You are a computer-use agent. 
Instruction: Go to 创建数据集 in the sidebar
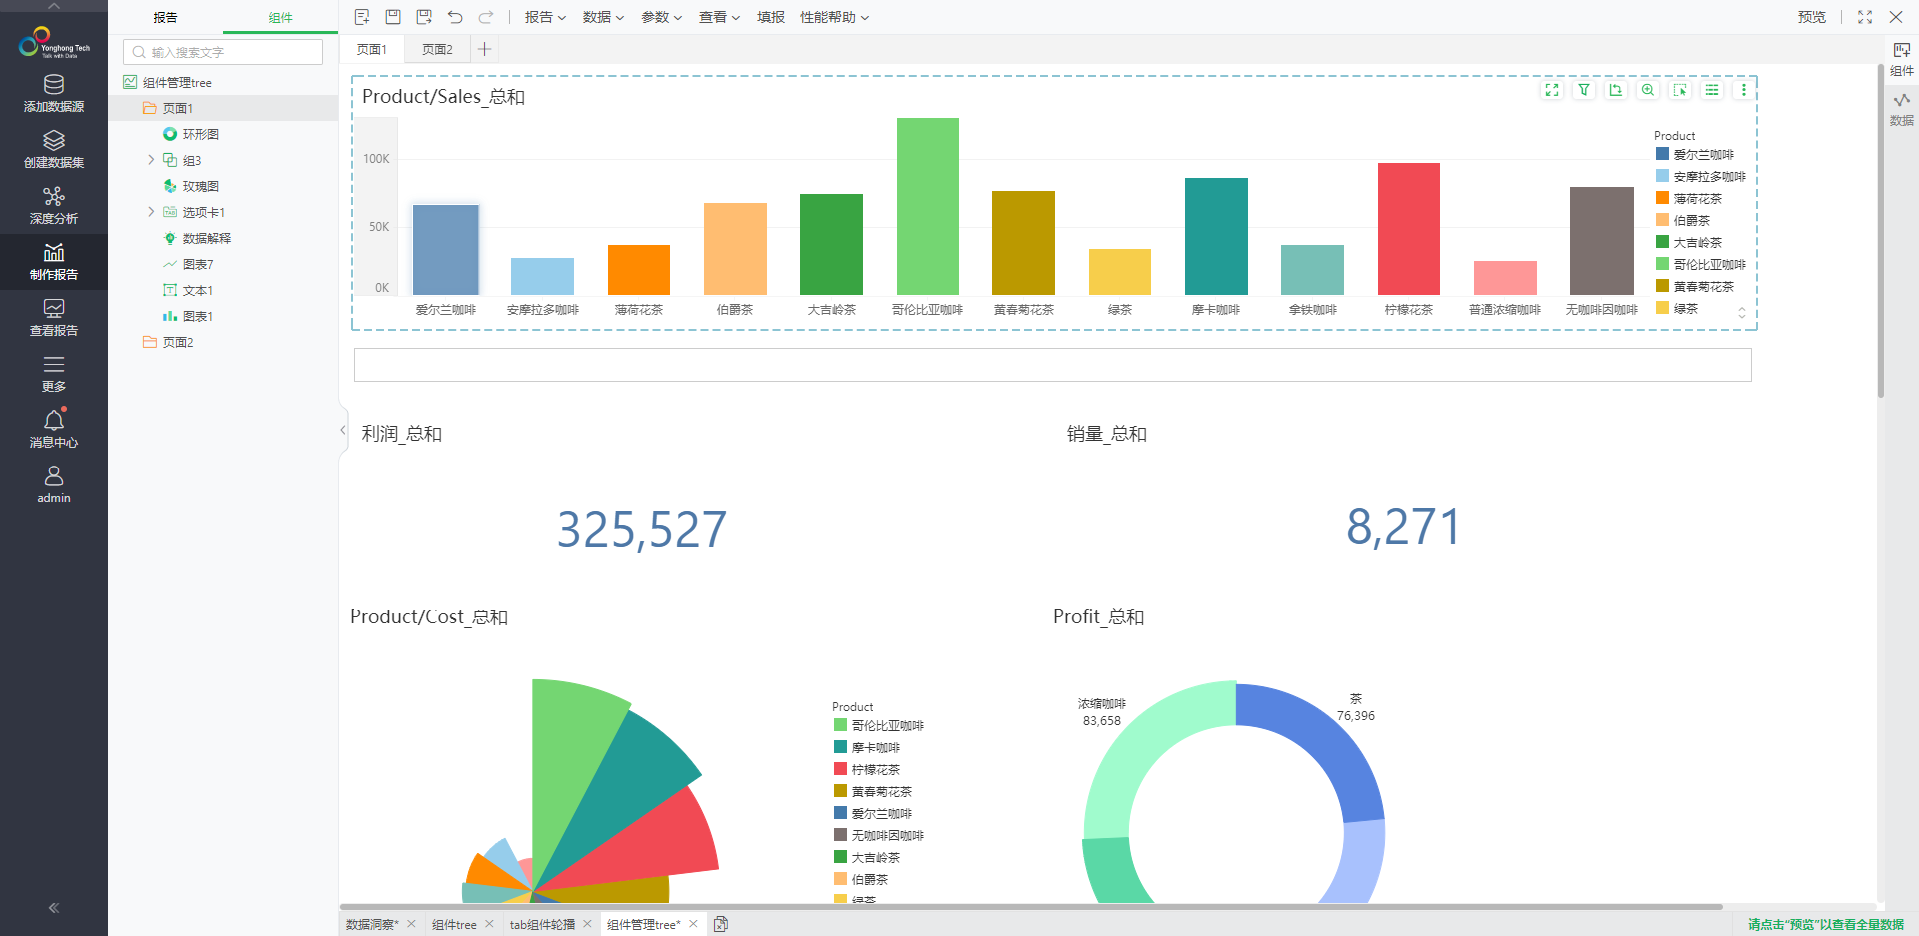pyautogui.click(x=54, y=149)
